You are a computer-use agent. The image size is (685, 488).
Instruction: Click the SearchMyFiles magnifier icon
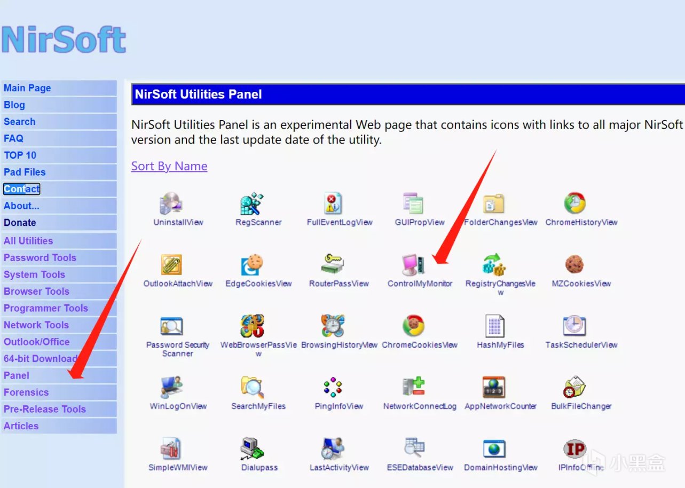point(252,387)
